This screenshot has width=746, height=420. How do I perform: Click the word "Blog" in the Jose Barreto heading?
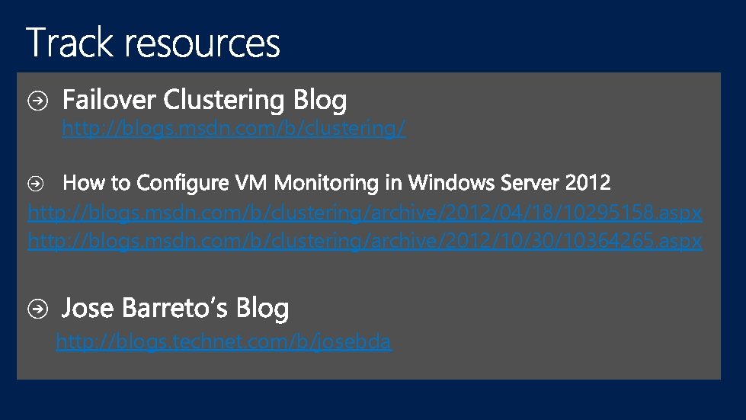[262, 309]
